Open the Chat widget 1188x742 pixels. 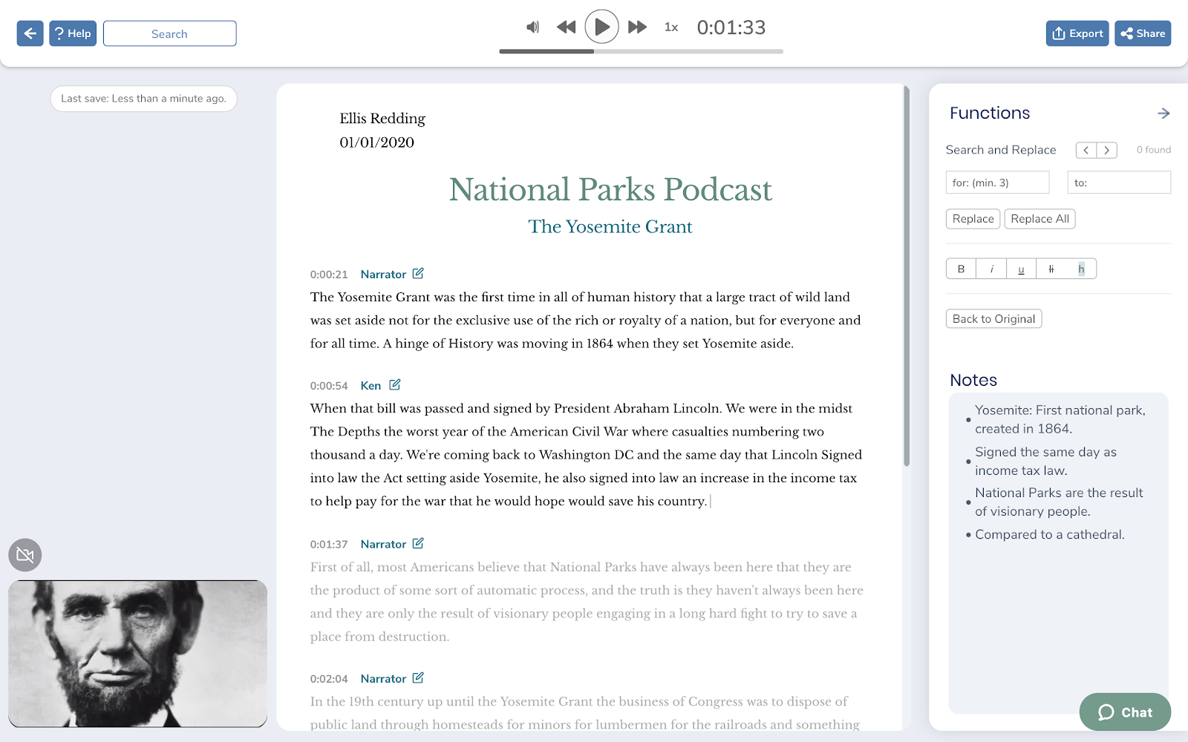[x=1125, y=712]
